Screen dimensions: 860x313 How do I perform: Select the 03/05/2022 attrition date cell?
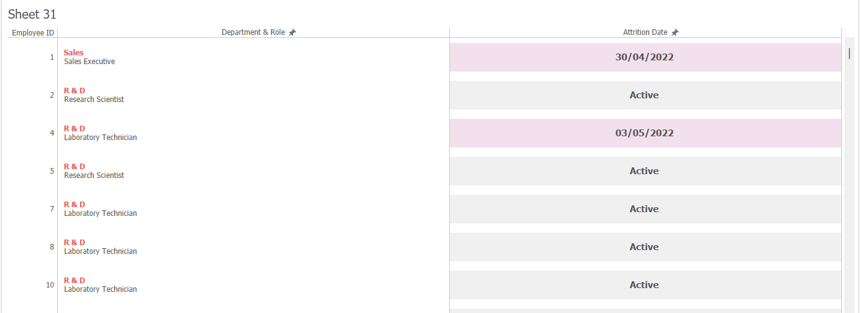tap(645, 133)
